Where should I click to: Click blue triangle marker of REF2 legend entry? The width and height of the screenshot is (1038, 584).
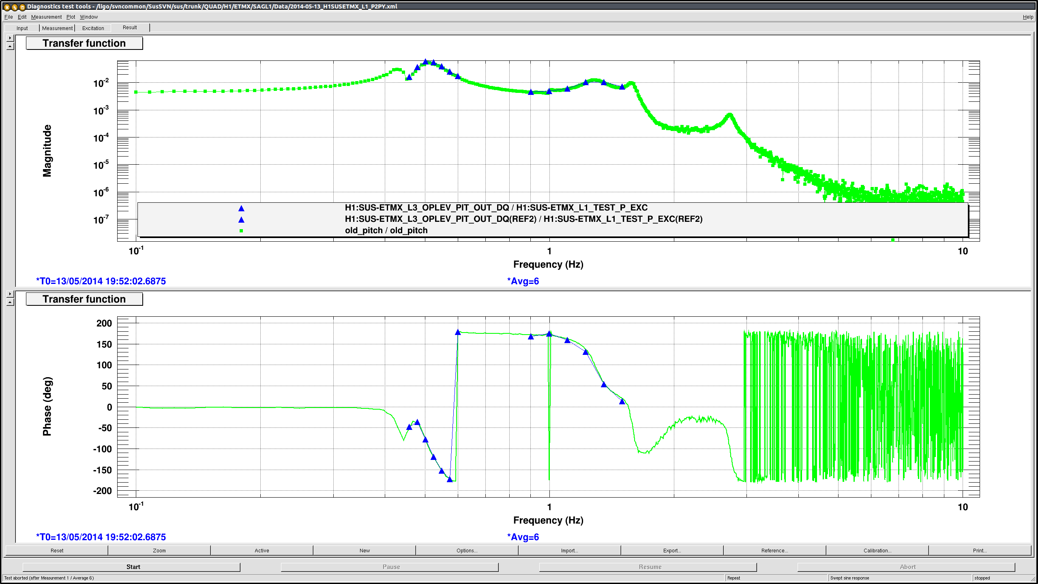pyautogui.click(x=241, y=220)
